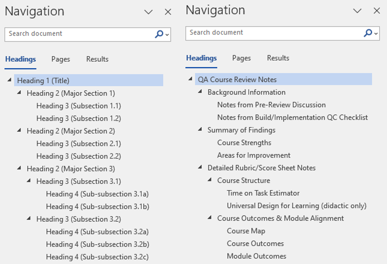Jump to Time on Task Estimator

coord(263,193)
